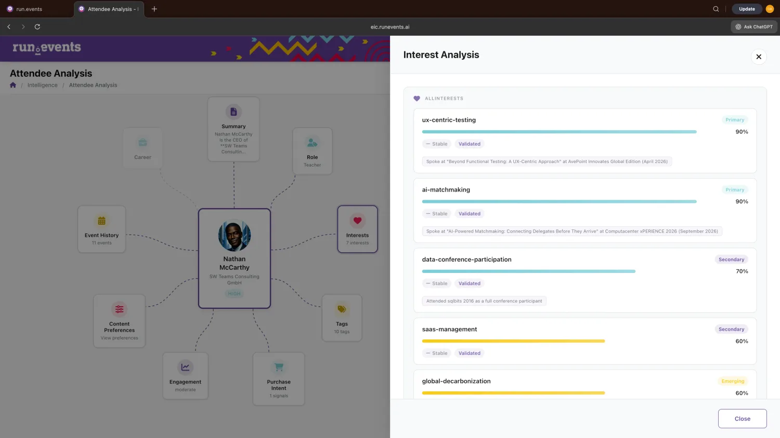Image resolution: width=780 pixels, height=438 pixels.
Task: Click the browser profile avatar
Action: pyautogui.click(x=770, y=9)
